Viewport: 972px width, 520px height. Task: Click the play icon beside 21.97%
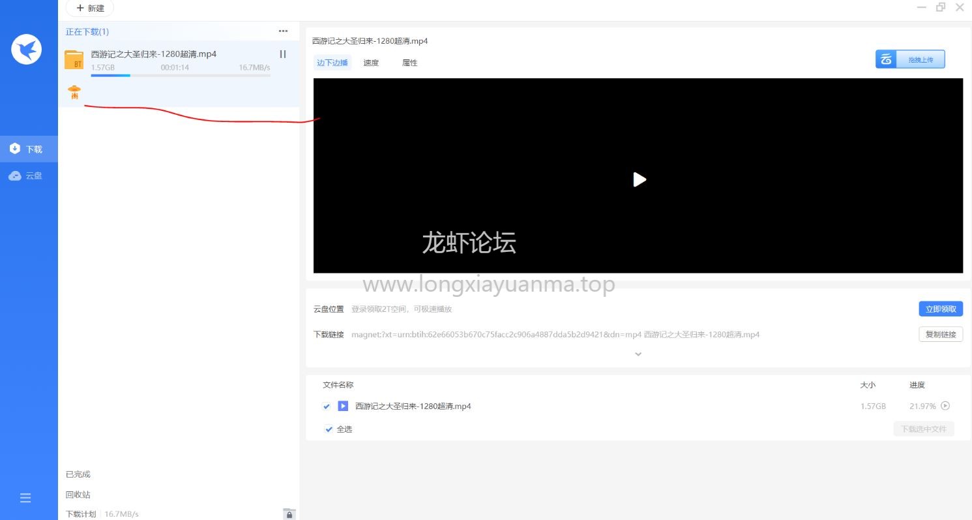click(x=945, y=406)
